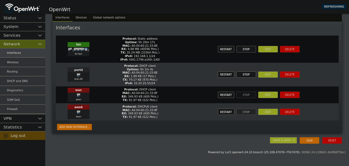Image resolution: width=349 pixels, height=166 pixels.
Task: Click the Interfaces section heading
Action: pos(68,28)
